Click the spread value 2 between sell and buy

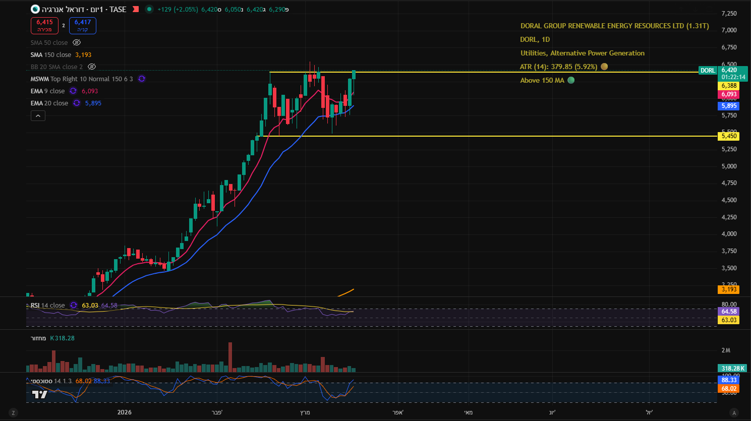pos(64,25)
